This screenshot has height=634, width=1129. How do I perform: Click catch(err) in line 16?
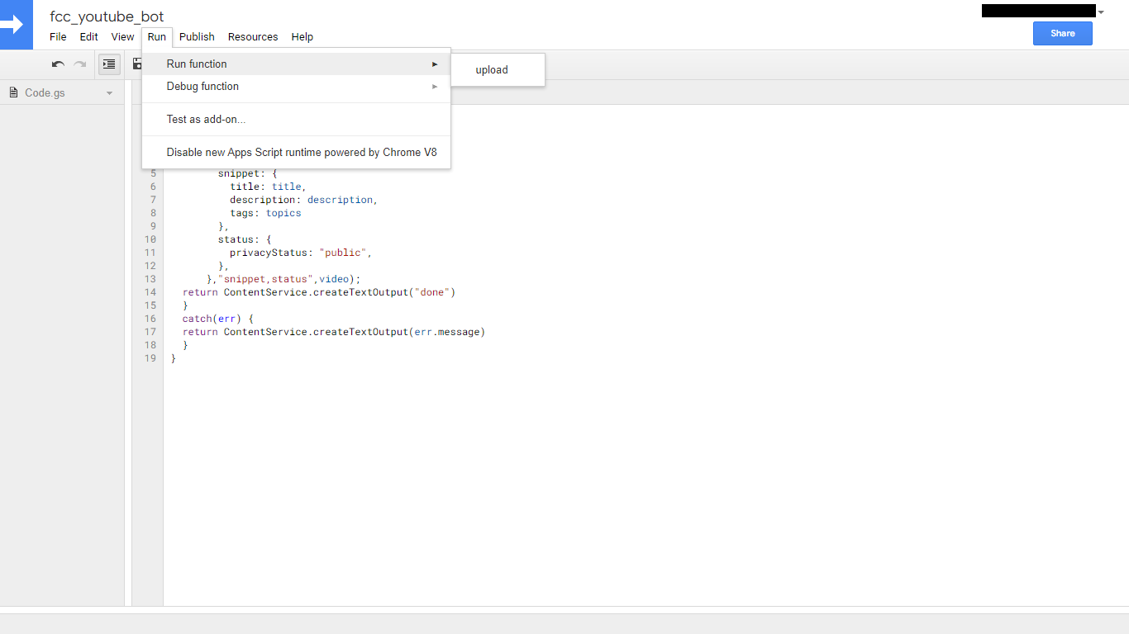click(212, 319)
